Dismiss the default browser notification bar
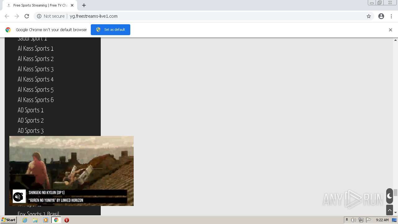398x224 pixels. click(391, 30)
